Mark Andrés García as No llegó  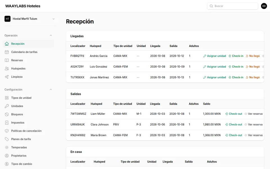(253, 56)
